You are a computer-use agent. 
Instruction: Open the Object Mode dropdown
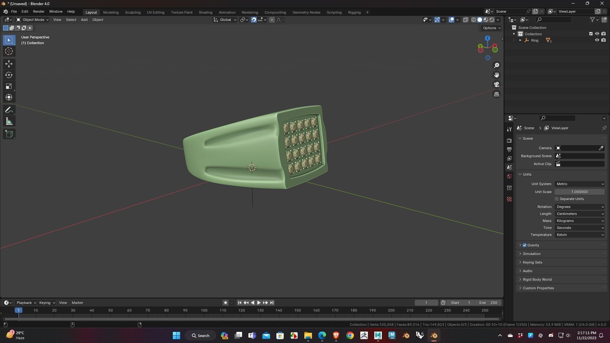pos(32,20)
